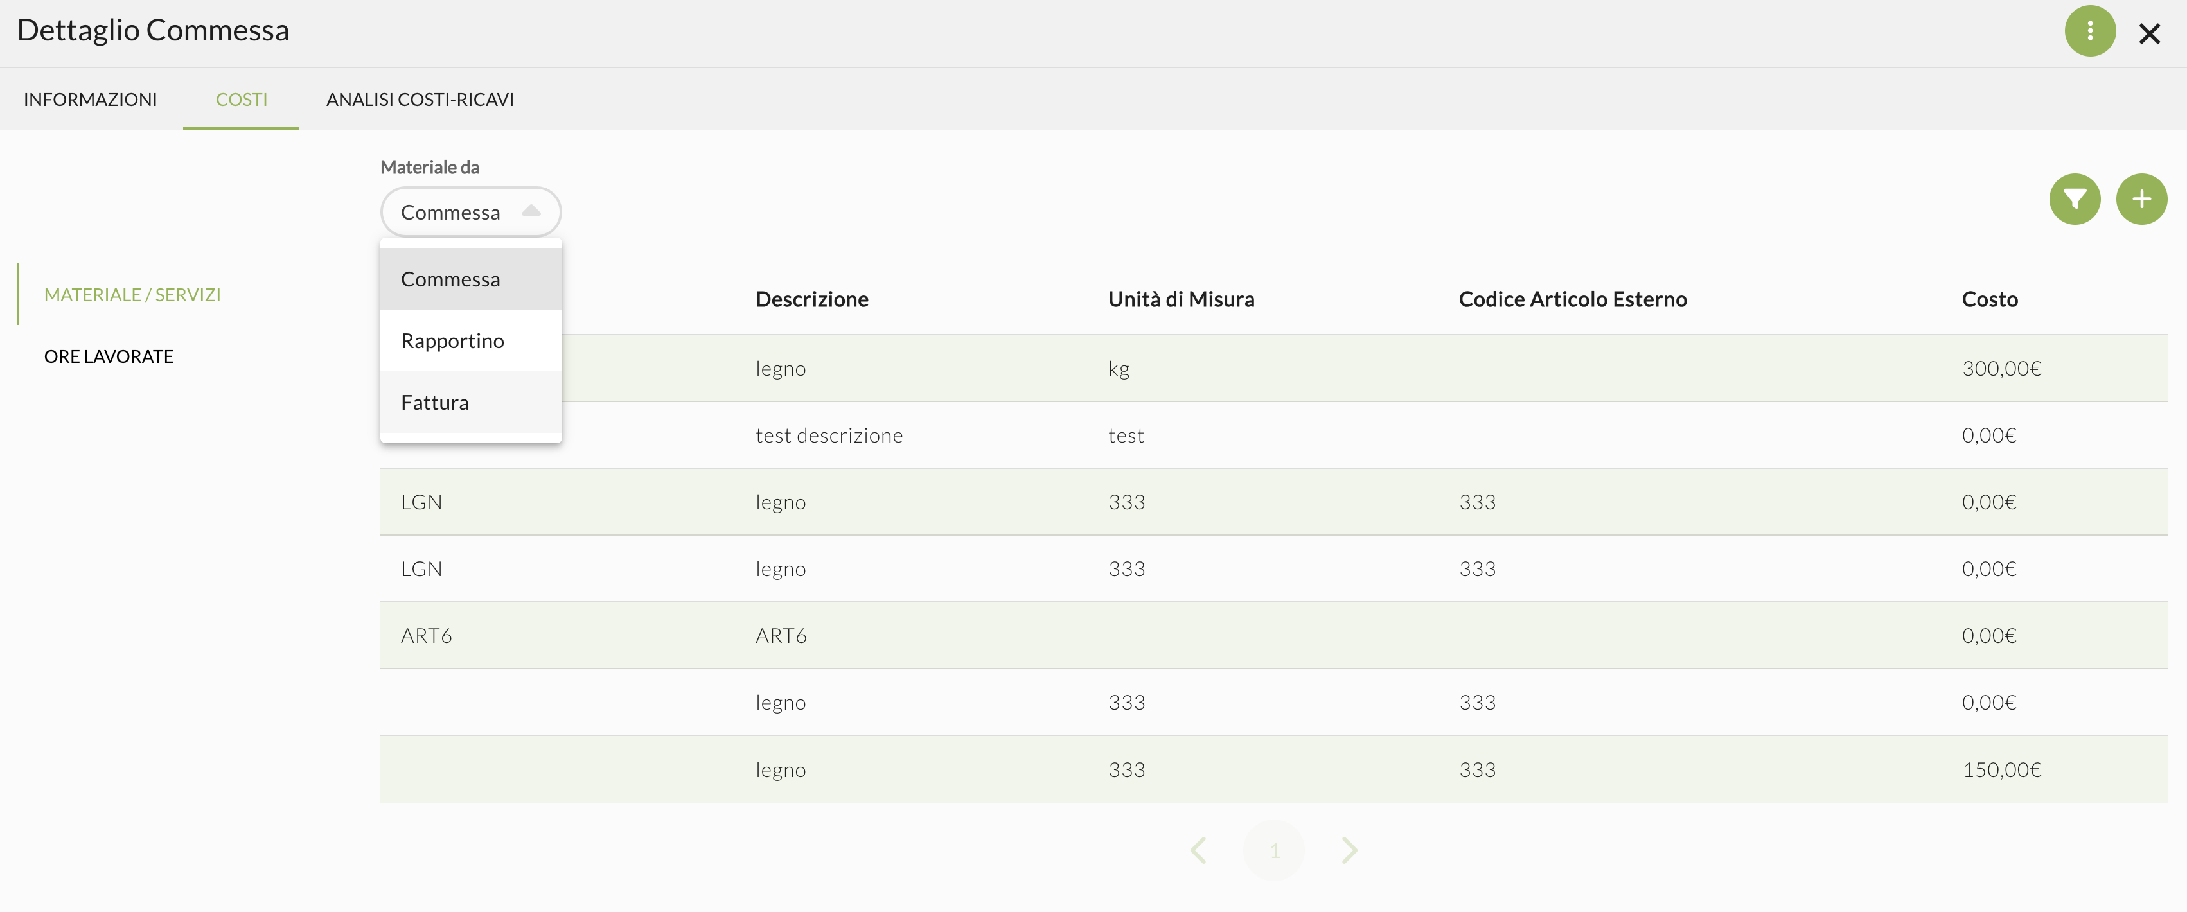The image size is (2187, 912).
Task: Choose Commessa option in dropdown list
Action: click(451, 279)
